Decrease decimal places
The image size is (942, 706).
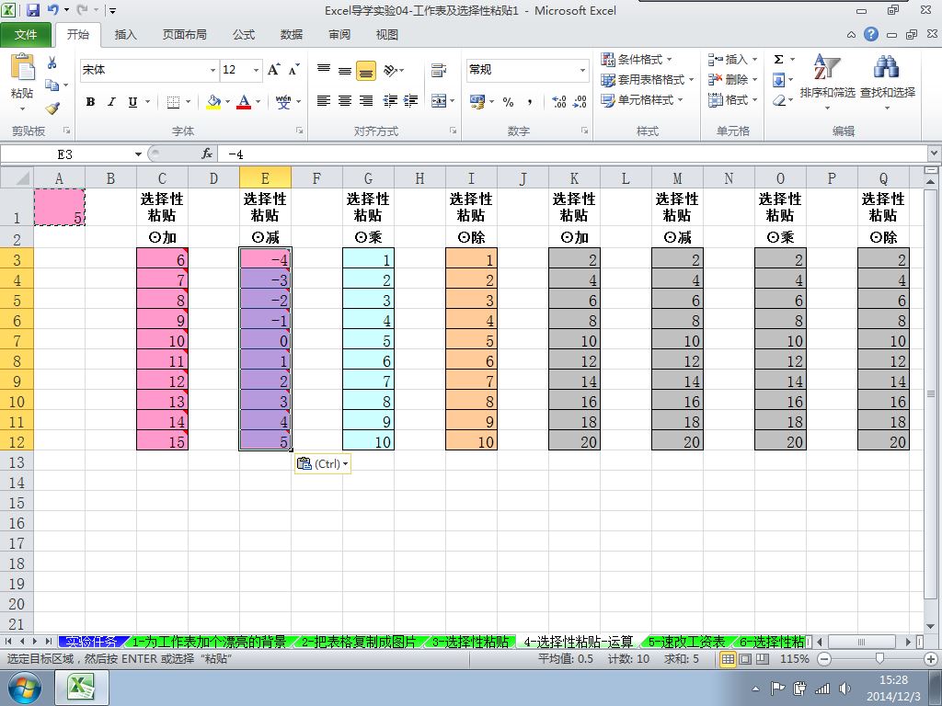click(x=580, y=102)
